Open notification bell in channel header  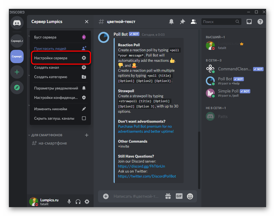pyautogui.click(x=171, y=22)
